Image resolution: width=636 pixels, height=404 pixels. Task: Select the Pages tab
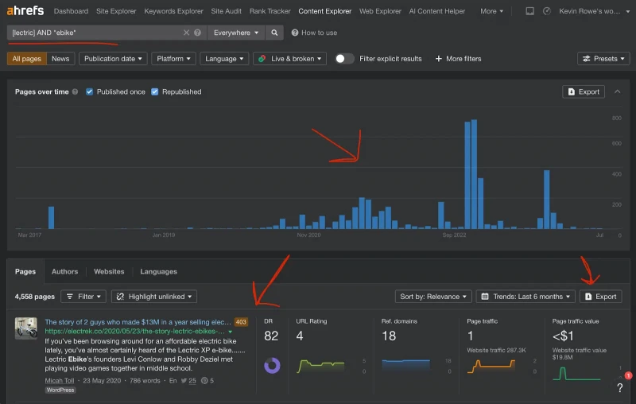[25, 271]
